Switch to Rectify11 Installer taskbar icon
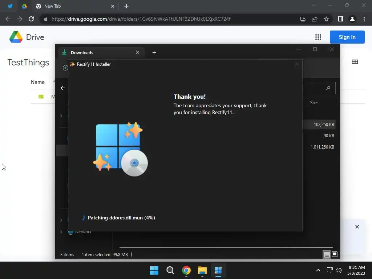Image resolution: width=372 pixels, height=279 pixels. 218,270
